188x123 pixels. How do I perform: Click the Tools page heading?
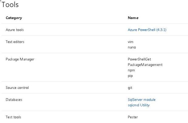10,5
